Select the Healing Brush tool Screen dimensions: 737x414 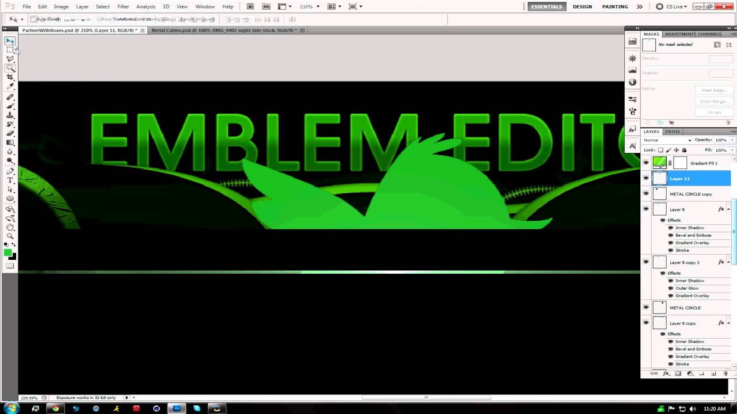coord(10,97)
